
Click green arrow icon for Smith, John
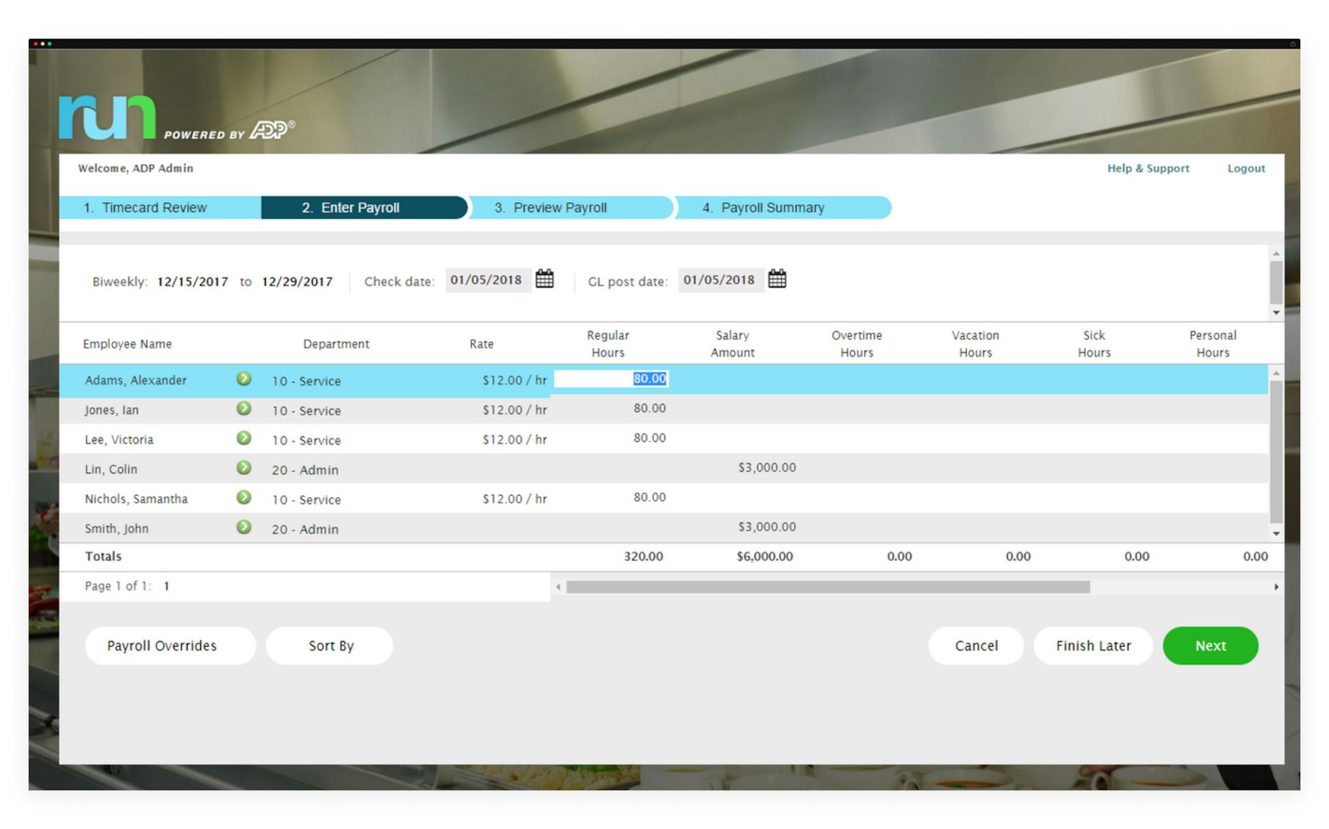tap(244, 527)
